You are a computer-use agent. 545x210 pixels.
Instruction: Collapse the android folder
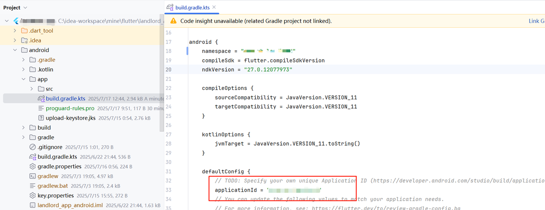15,50
